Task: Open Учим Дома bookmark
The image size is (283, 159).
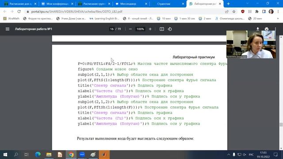Action: tap(71, 19)
